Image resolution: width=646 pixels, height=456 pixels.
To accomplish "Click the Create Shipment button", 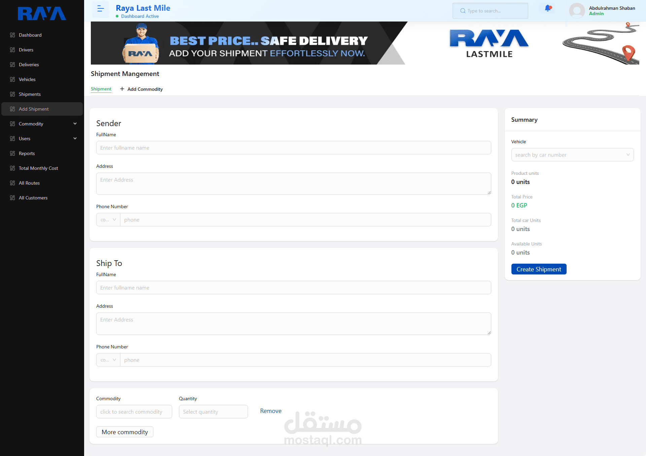I will (539, 269).
